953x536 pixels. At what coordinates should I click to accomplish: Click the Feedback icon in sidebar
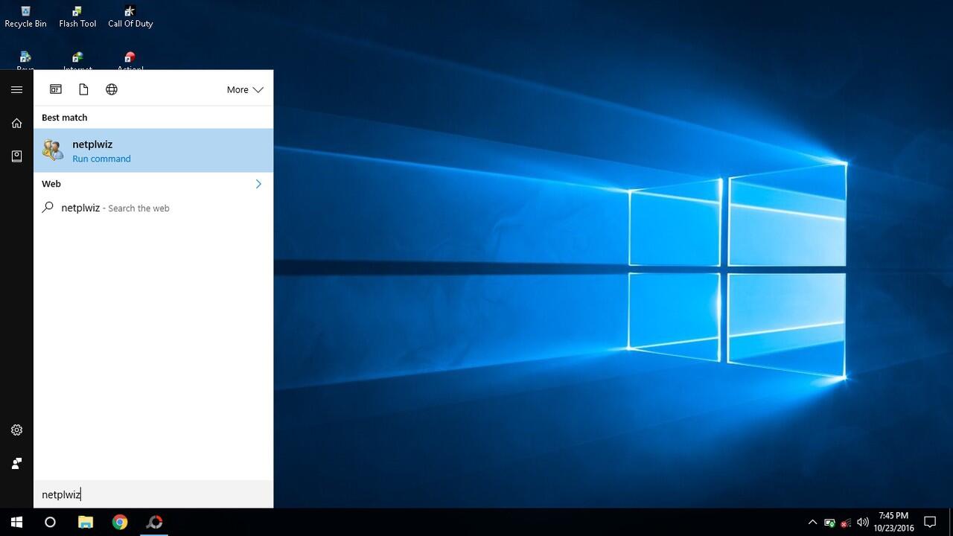tap(16, 463)
